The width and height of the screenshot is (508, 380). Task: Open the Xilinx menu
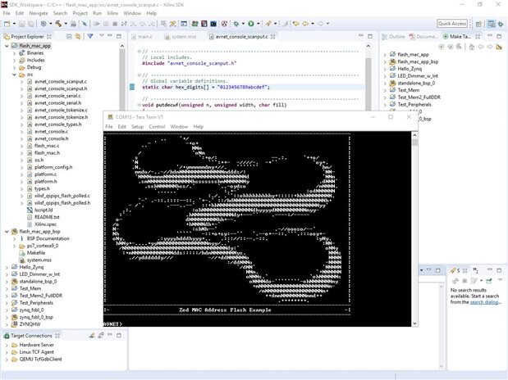pos(112,13)
